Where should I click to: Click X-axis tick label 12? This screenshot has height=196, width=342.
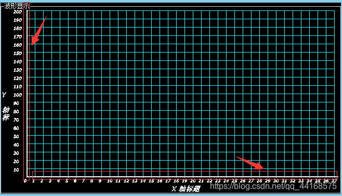[x=126, y=181]
